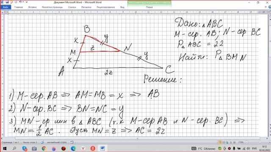Click the volume speaker icon in the tray
Viewport: 271px width, 152px height.
coord(249,149)
